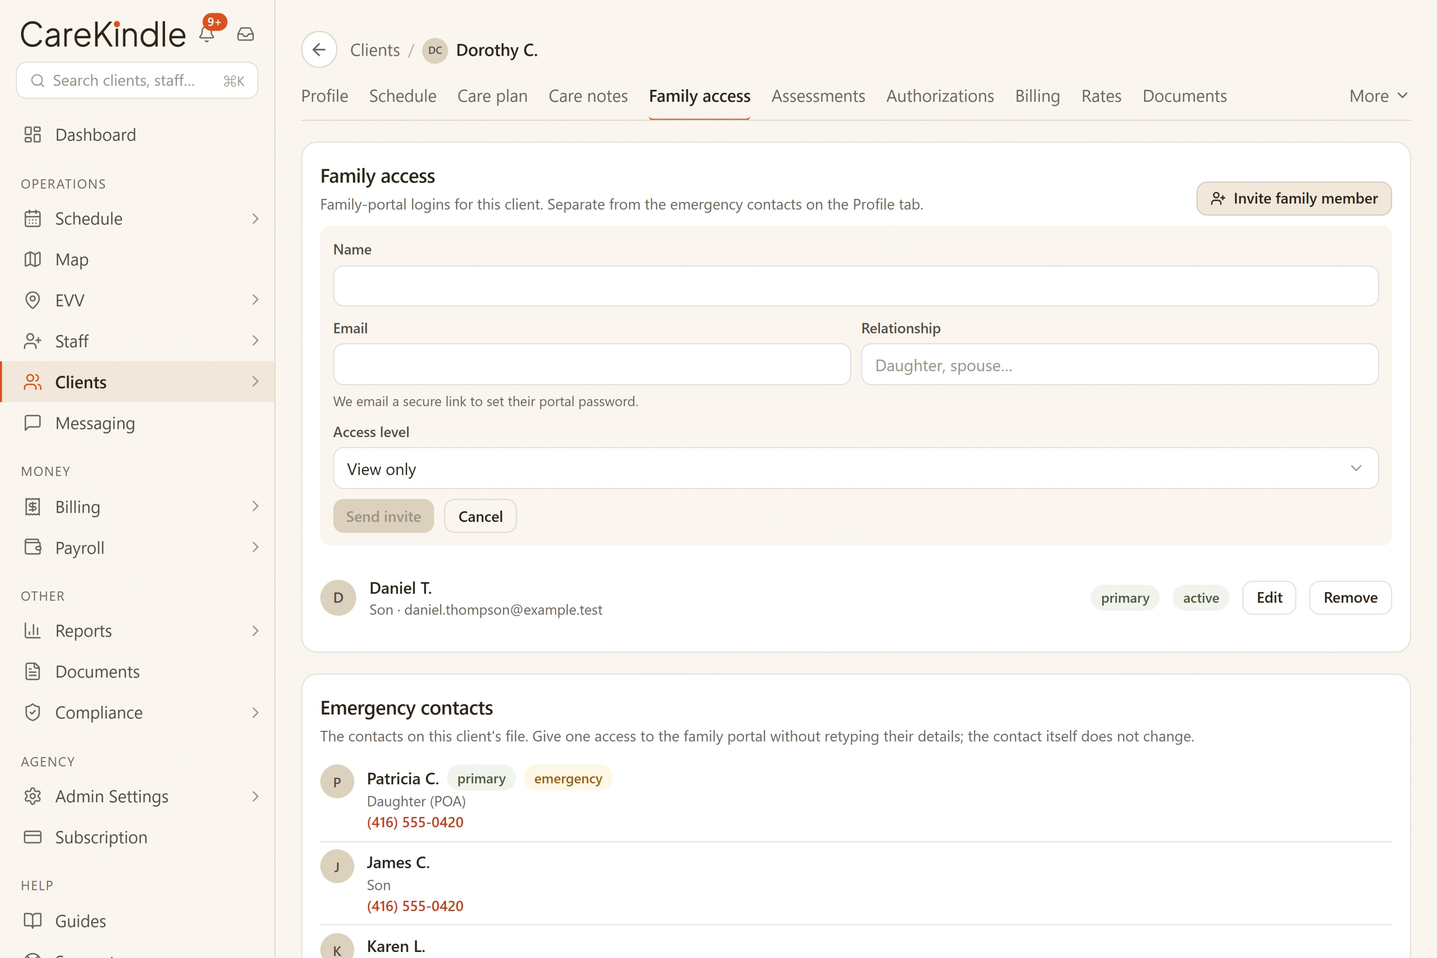This screenshot has width=1437, height=958.
Task: Expand the Reports submenu chevron
Action: tap(255, 631)
